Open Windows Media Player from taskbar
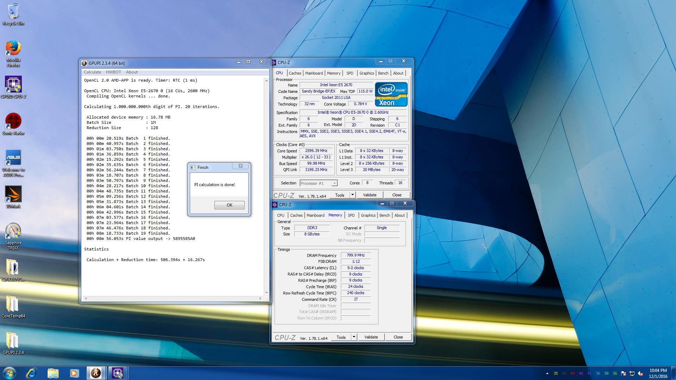Viewport: 676px width, 380px height. pos(74,373)
